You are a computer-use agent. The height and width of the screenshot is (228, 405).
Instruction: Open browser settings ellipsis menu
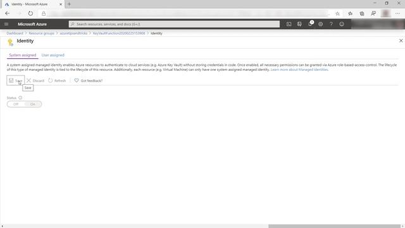tap(397, 13)
